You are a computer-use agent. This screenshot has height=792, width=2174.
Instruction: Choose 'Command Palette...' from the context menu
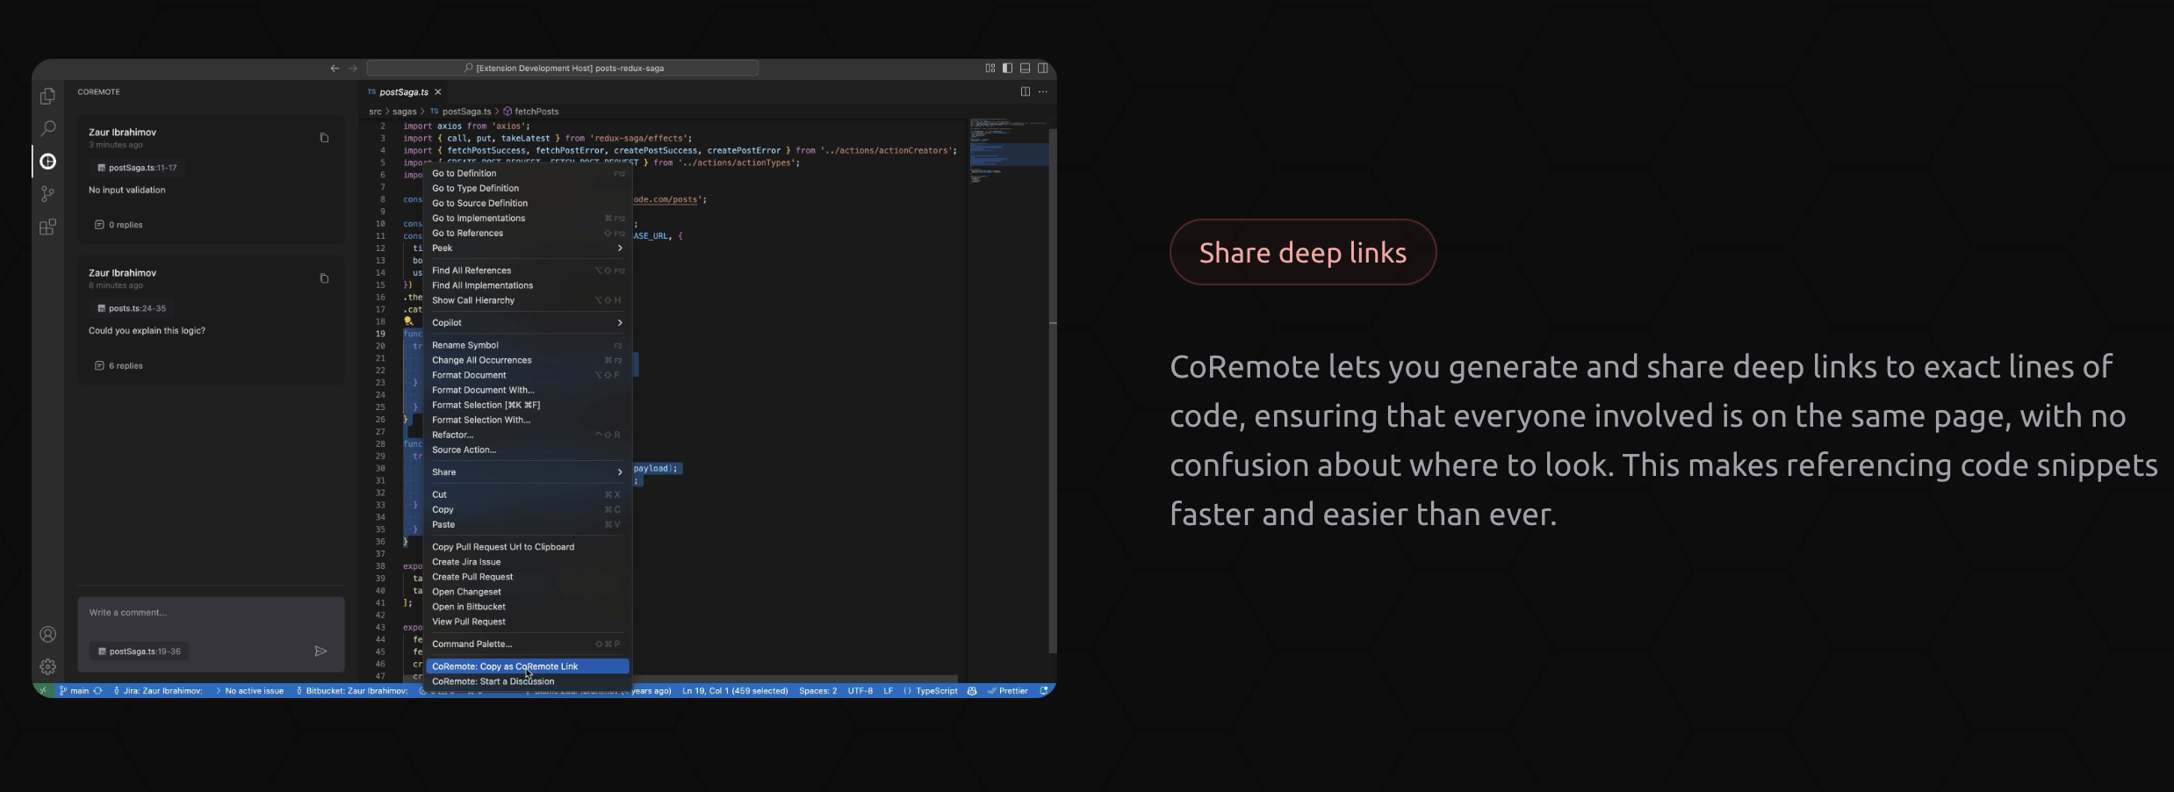527,644
